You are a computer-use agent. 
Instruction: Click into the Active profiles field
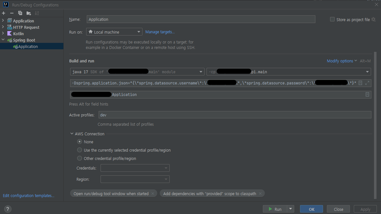[x=235, y=115]
